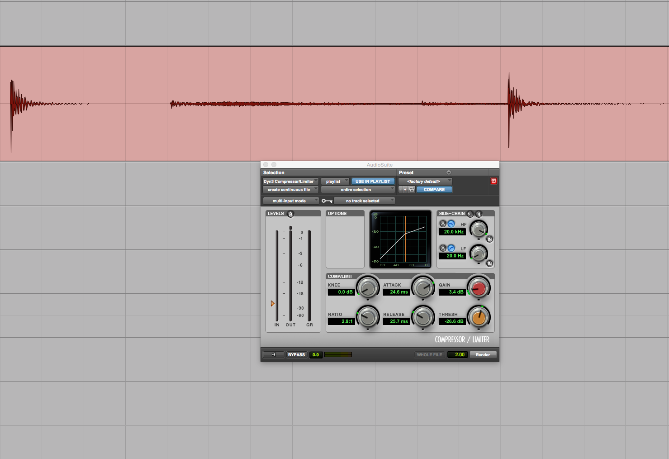Click the compression curve graph display
The width and height of the screenshot is (669, 459).
400,239
